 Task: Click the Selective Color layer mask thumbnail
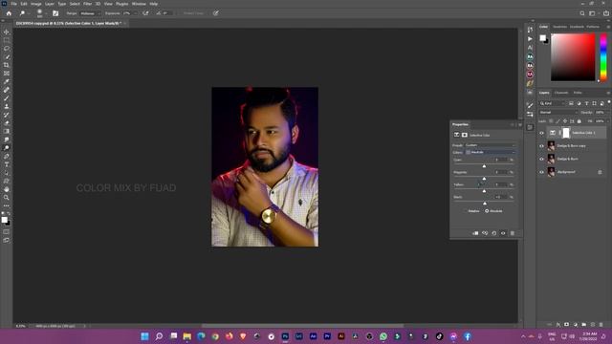pyautogui.click(x=566, y=133)
